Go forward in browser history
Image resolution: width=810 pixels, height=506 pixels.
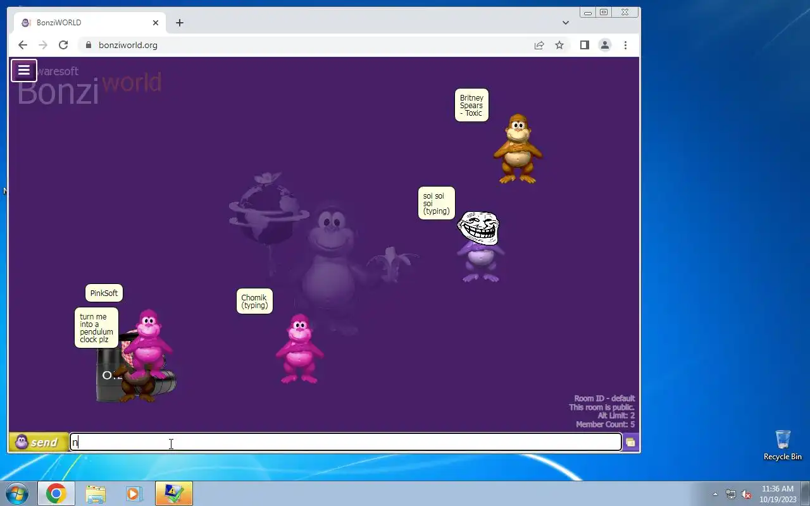pyautogui.click(x=43, y=45)
